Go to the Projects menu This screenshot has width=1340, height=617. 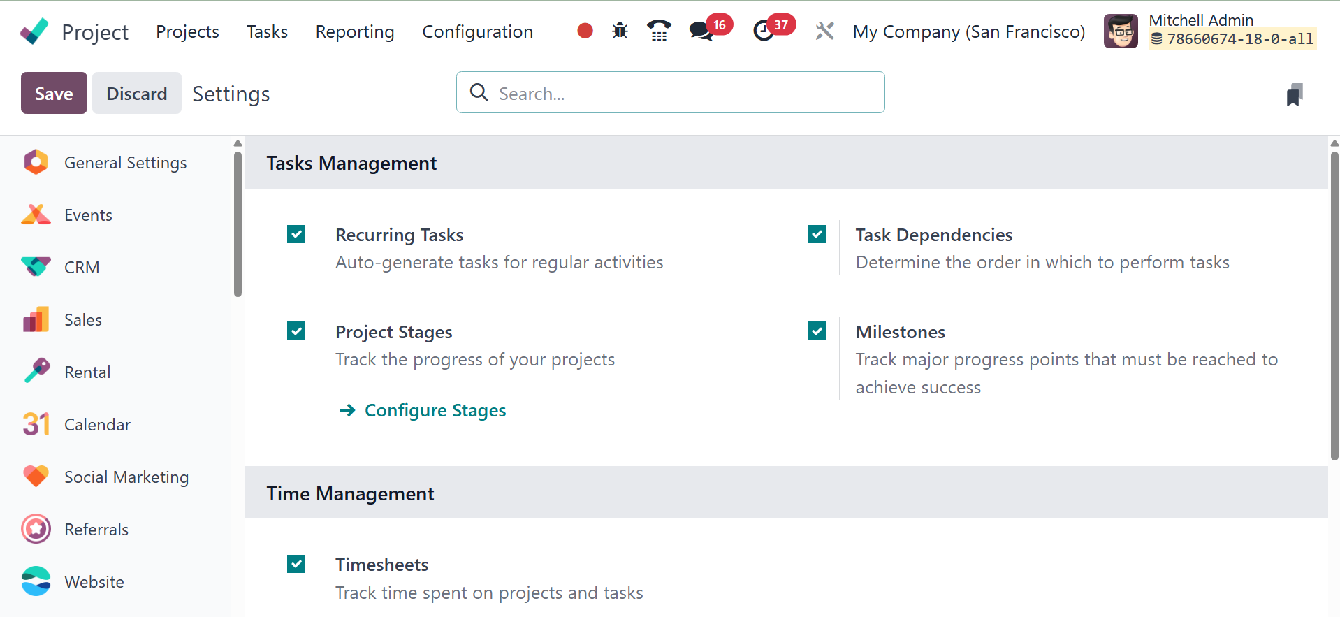point(187,31)
